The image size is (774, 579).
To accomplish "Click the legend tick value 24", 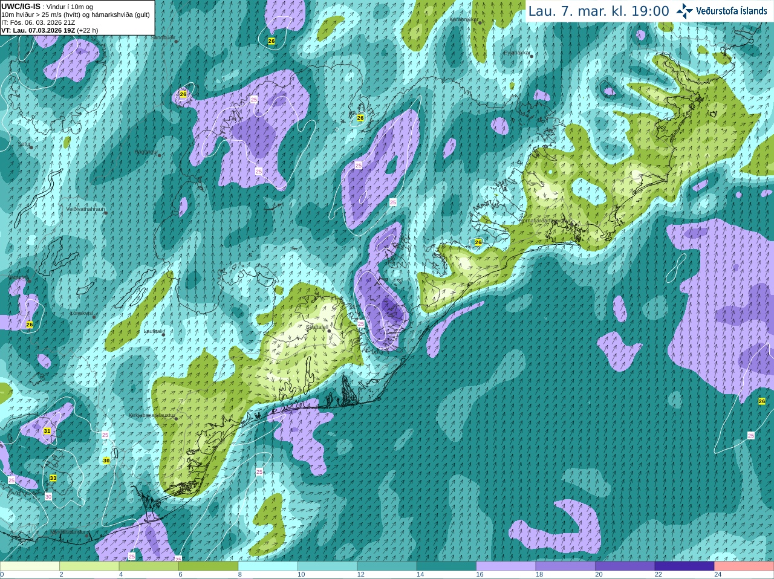I will point(718,575).
